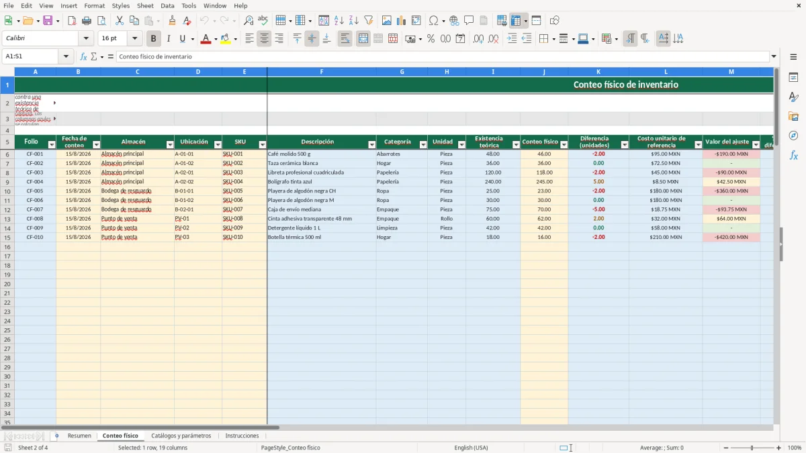The width and height of the screenshot is (806, 453).
Task: Click the Print icon in toolbar
Action: click(87, 21)
